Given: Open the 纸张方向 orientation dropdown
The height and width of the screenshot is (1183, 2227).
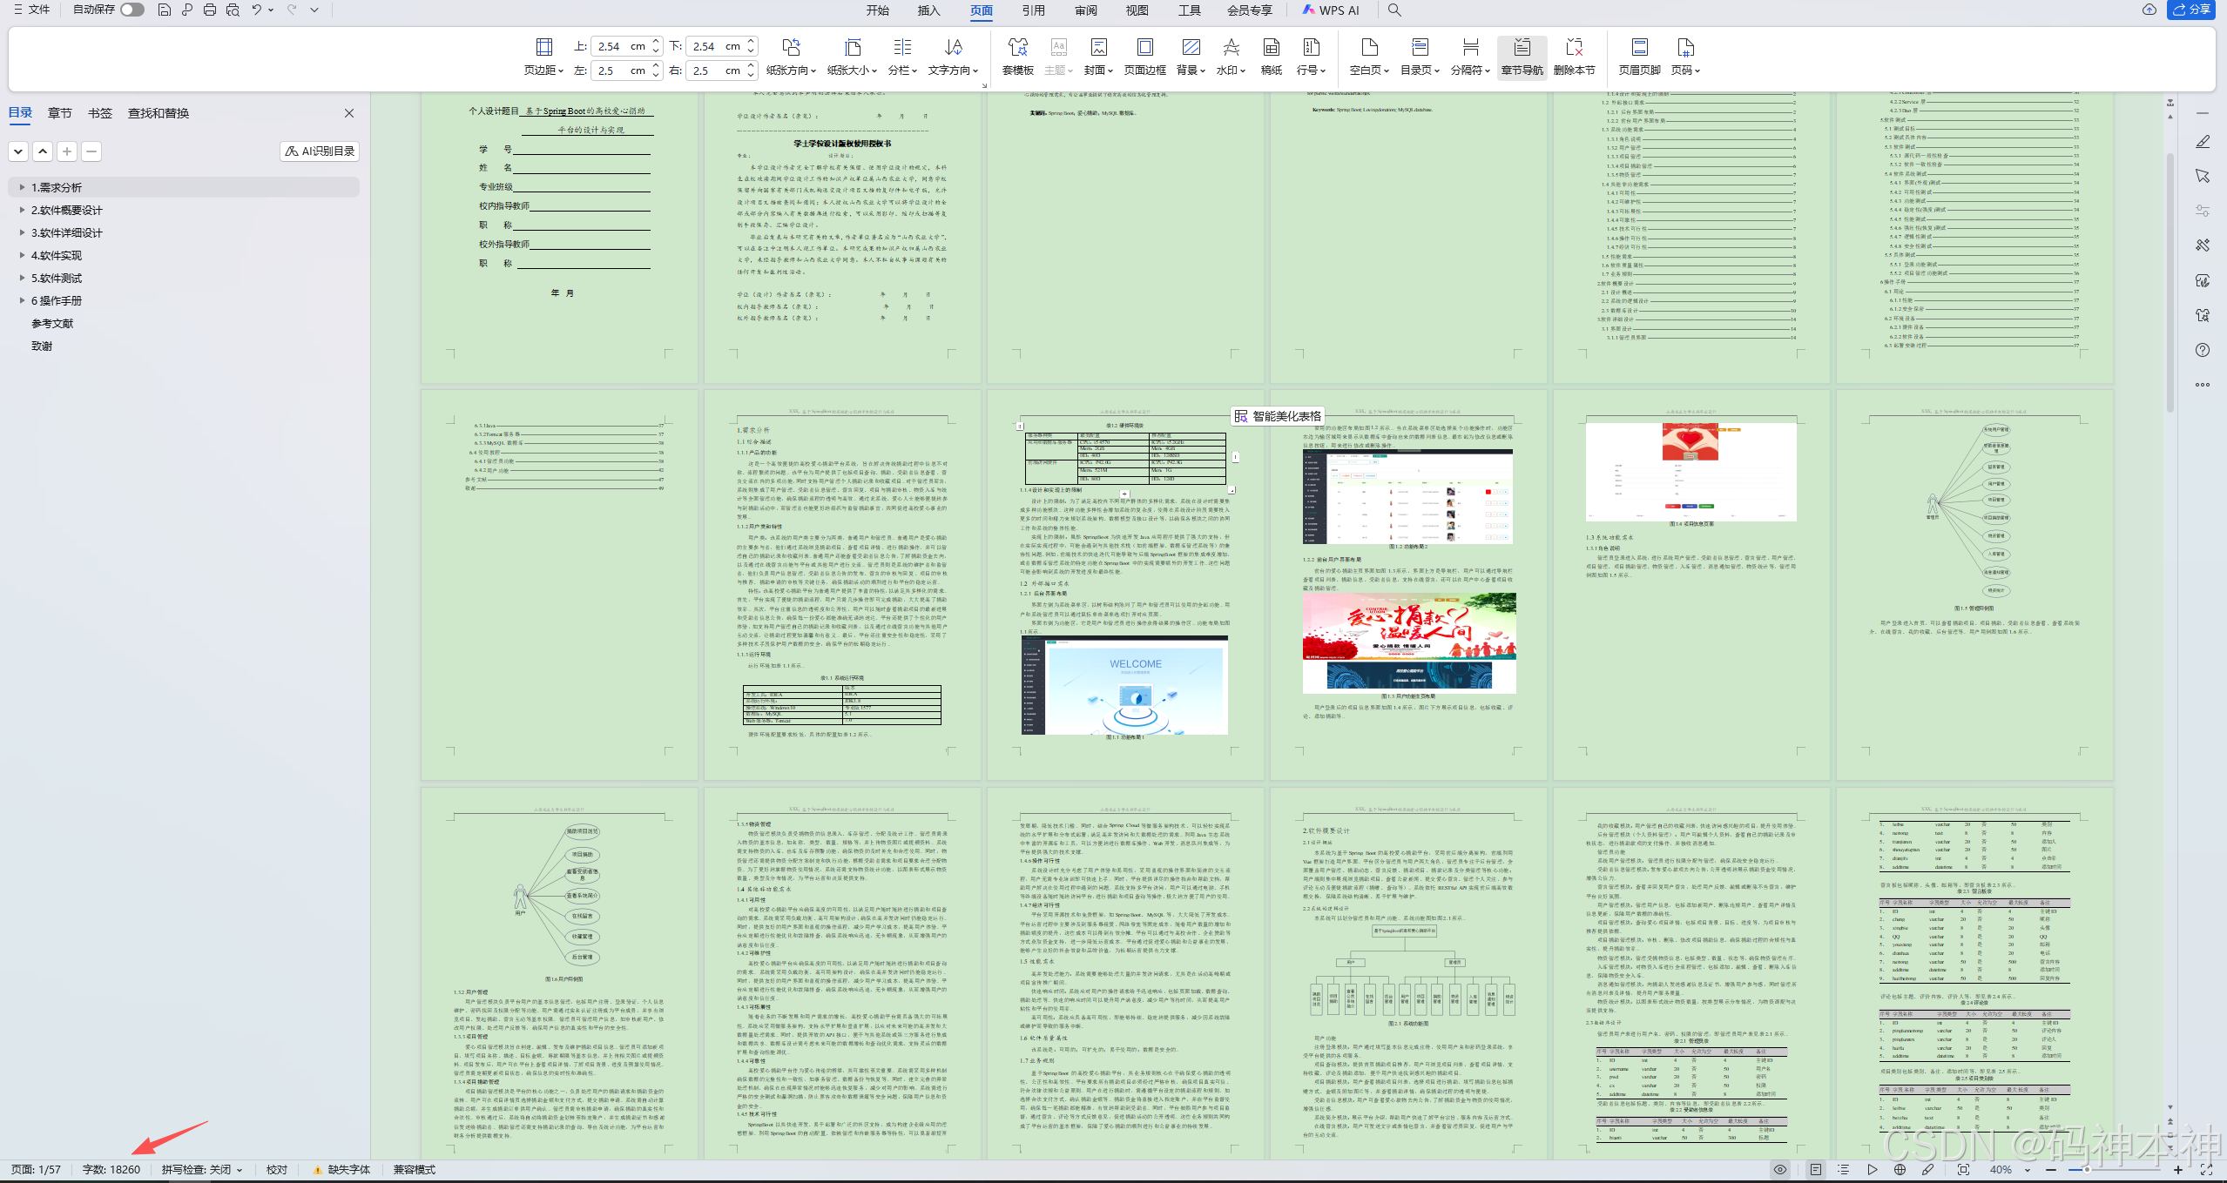Looking at the screenshot, I should coord(791,70).
